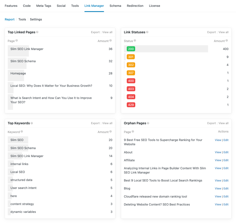Viewport: 236px width, 223px height.
Task: Edit the About orphan page
Action: coord(226,152)
